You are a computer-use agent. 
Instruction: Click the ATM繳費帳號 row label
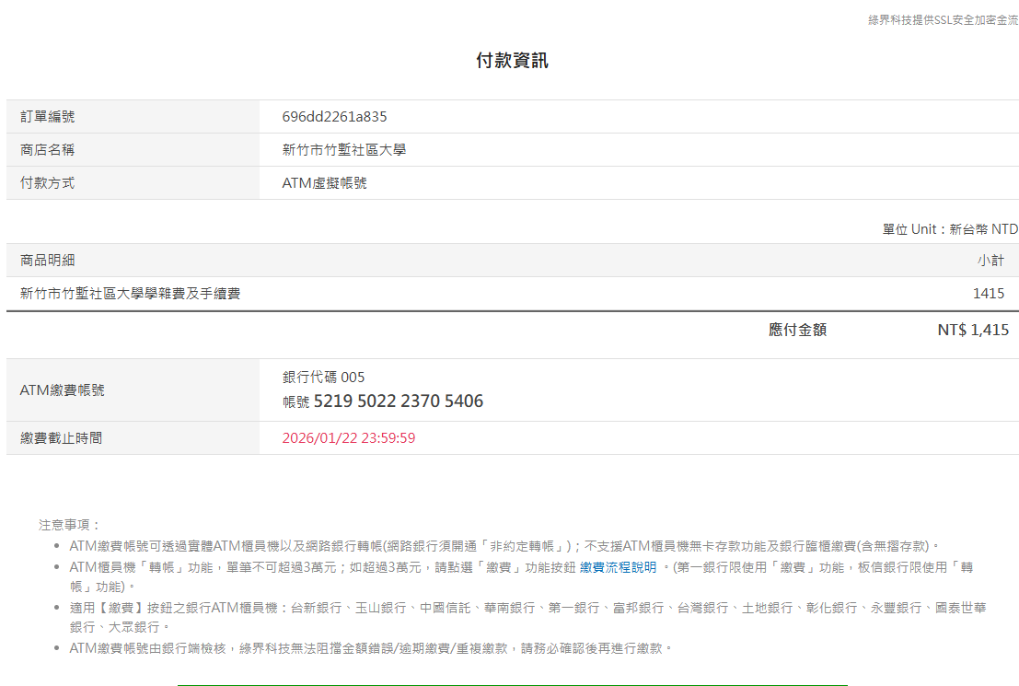click(63, 390)
